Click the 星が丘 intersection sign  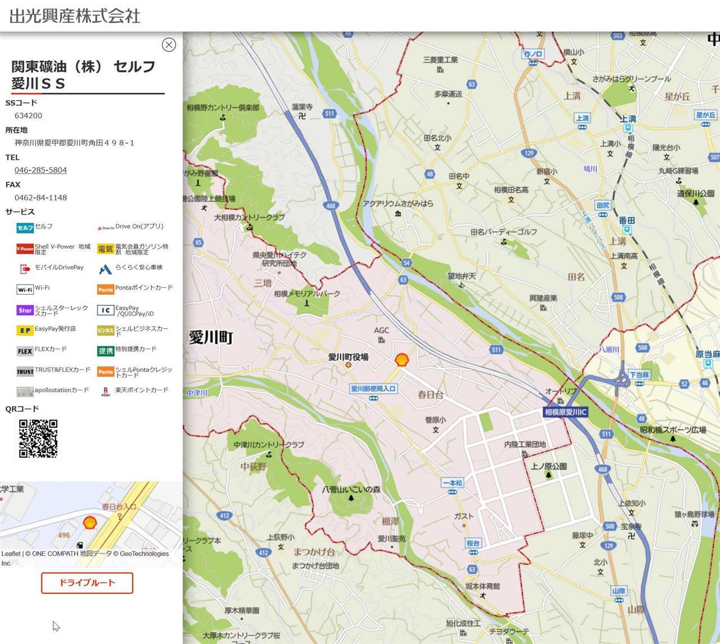coord(705,115)
